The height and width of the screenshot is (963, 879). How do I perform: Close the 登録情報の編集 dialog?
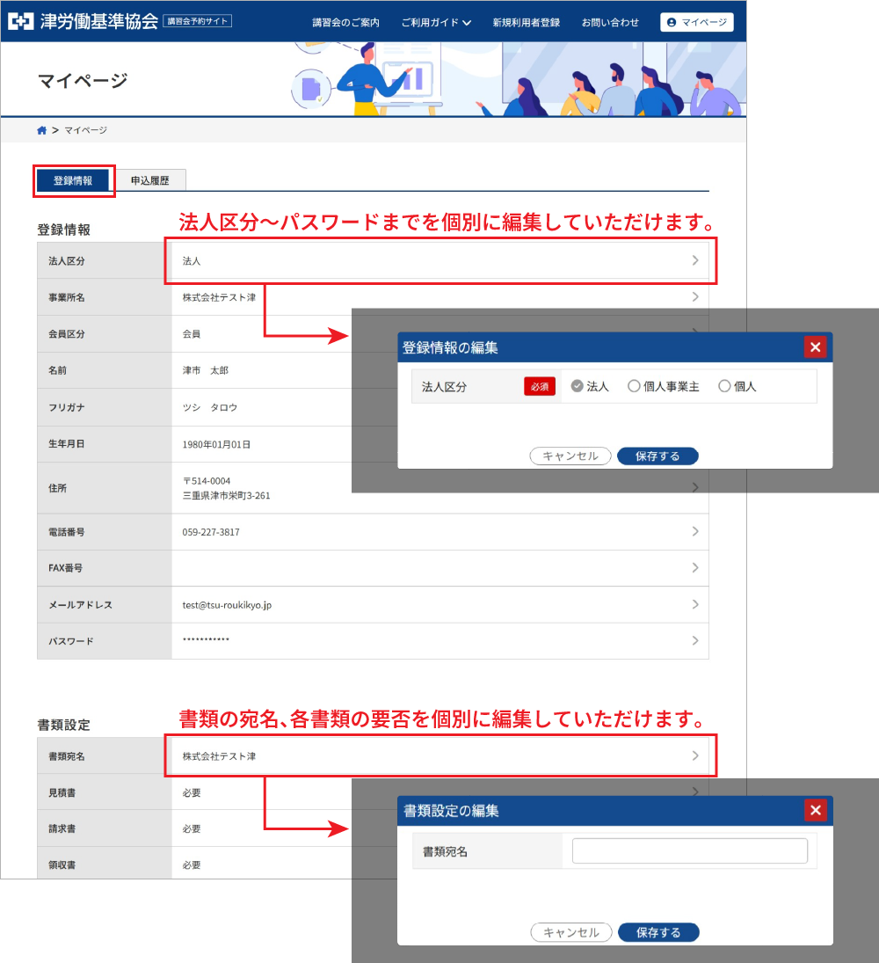[815, 347]
